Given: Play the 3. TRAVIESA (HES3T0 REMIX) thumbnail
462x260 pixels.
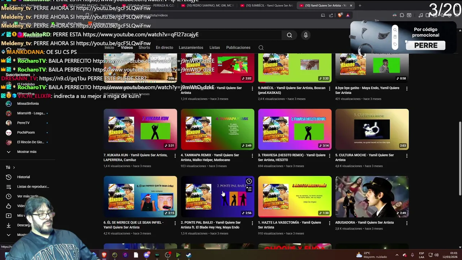Looking at the screenshot, I should [295, 129].
